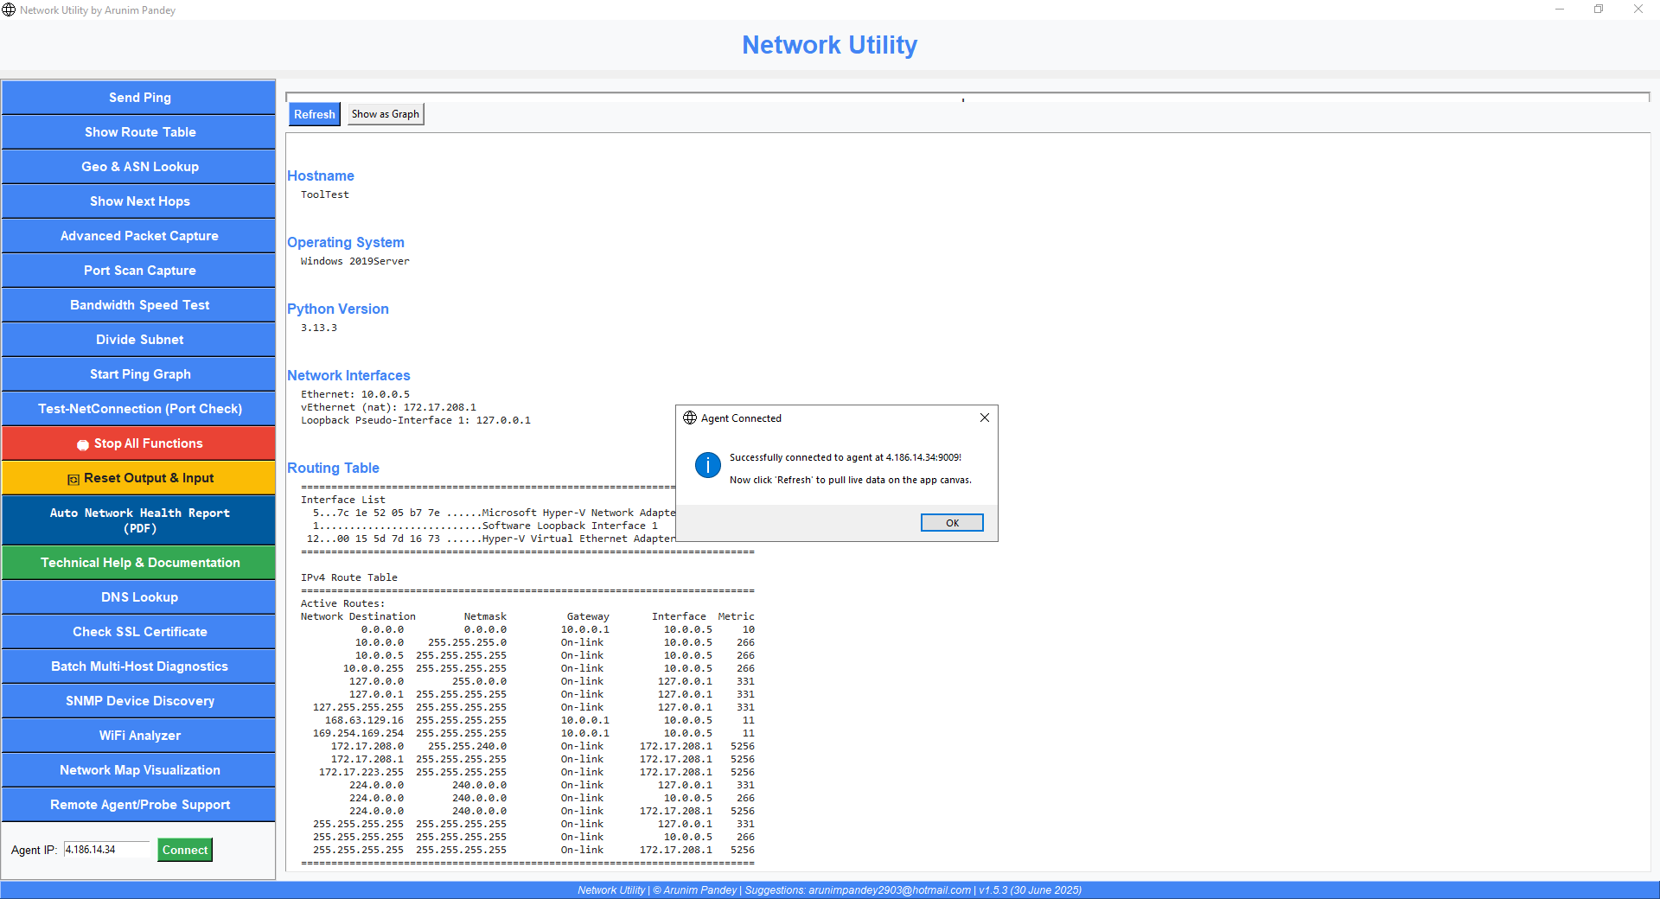Screen dimensions: 1660x899
Task: Launch Advanced Packet Capture
Action: [x=138, y=235]
